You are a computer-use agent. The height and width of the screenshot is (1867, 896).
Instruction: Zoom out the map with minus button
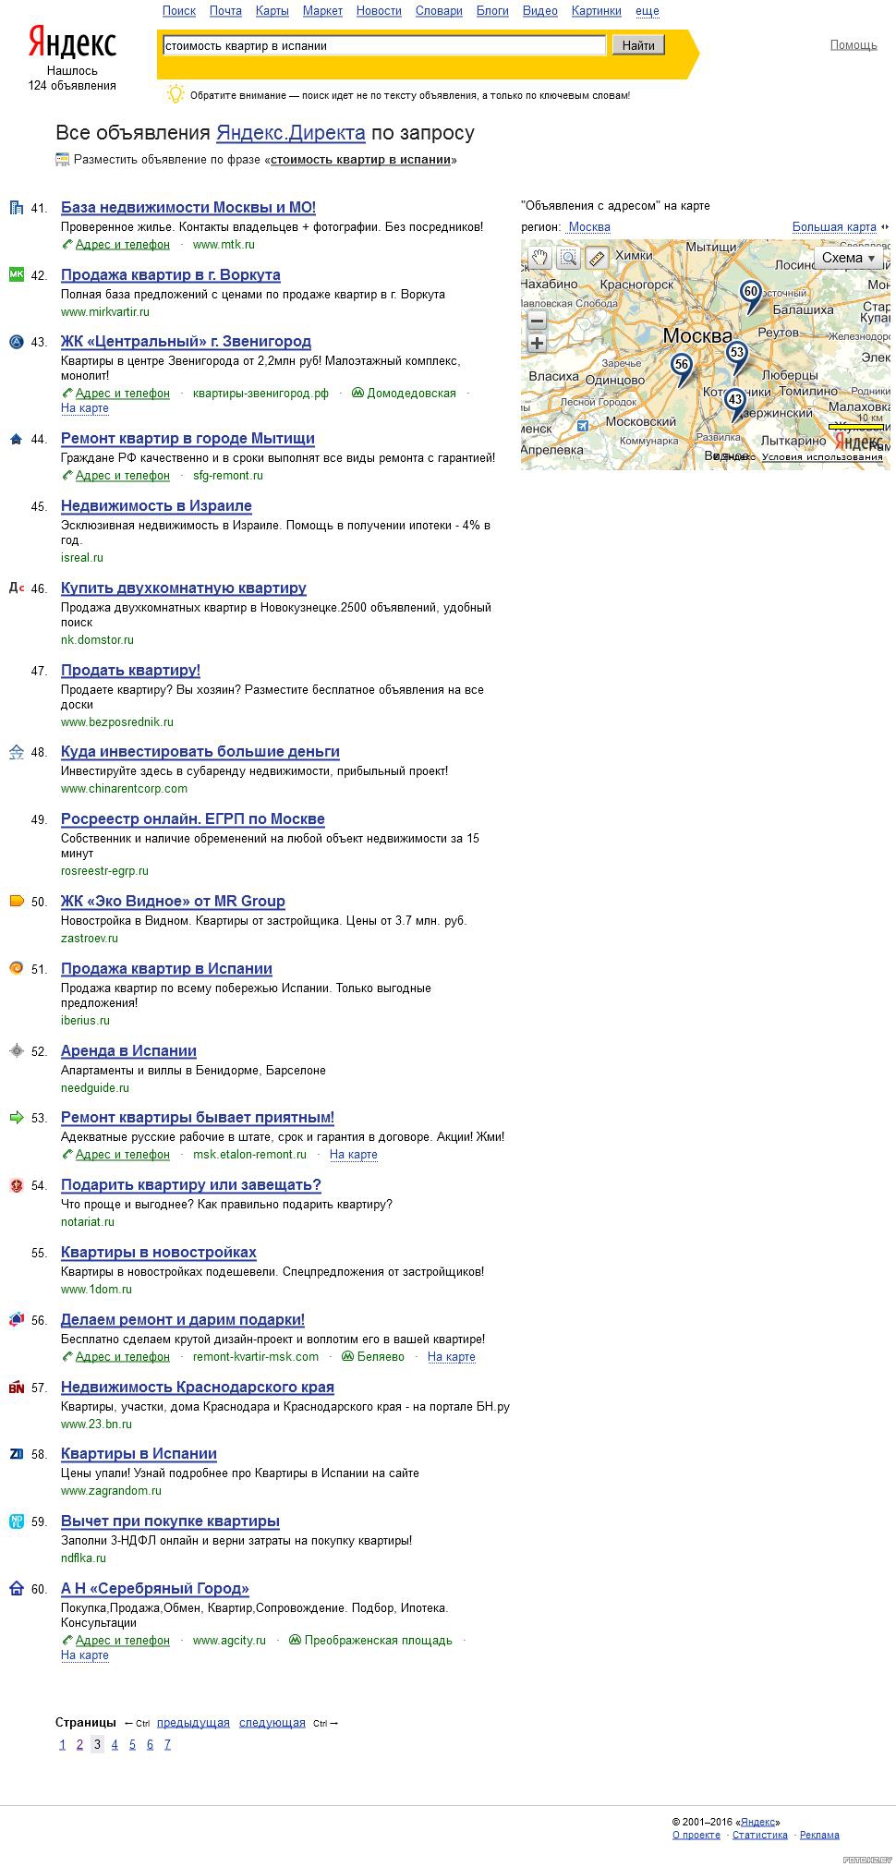(x=537, y=321)
